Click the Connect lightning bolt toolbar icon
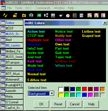Image resolution: width=108 pixels, height=111 pixels. pyautogui.click(x=5, y=15)
